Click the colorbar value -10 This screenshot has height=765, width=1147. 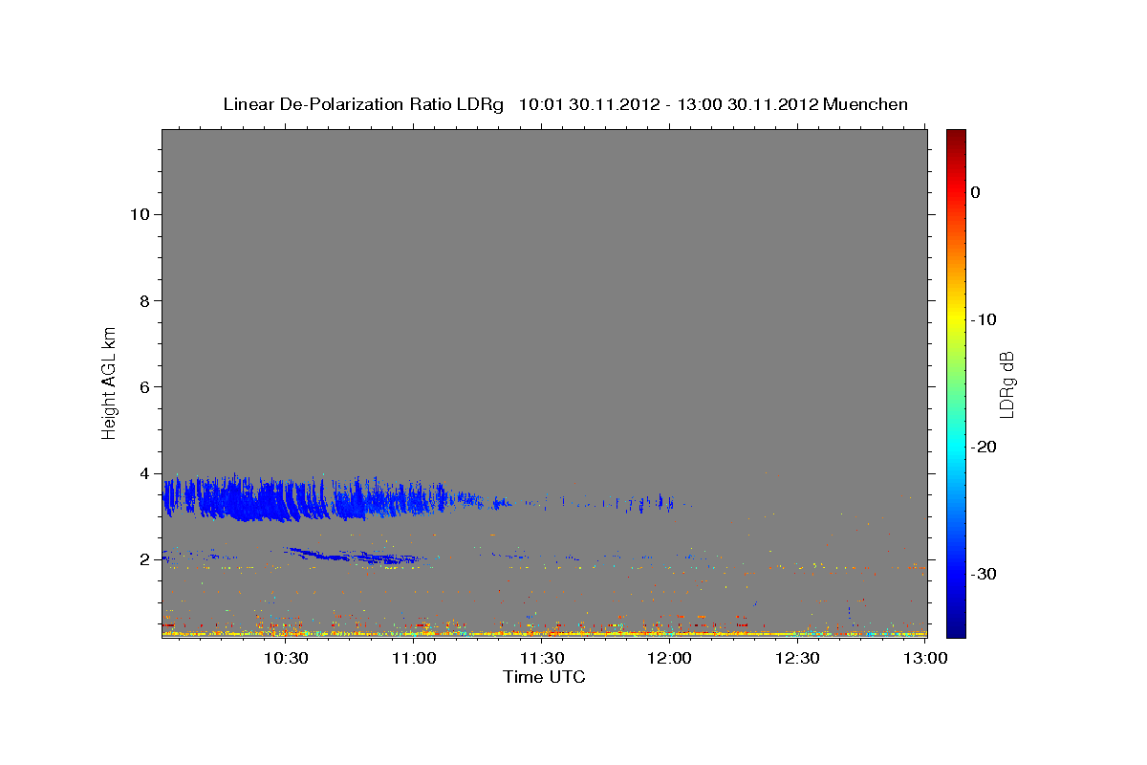pos(985,319)
